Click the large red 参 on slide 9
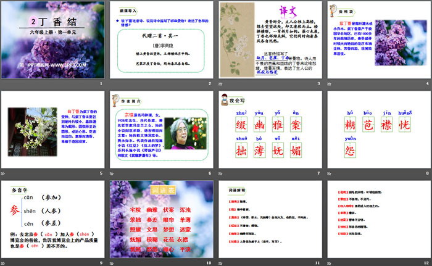 pyautogui.click(x=14, y=210)
